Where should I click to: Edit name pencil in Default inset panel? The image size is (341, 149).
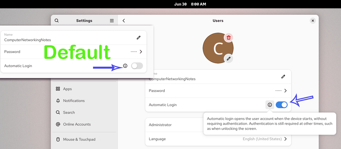138,37
